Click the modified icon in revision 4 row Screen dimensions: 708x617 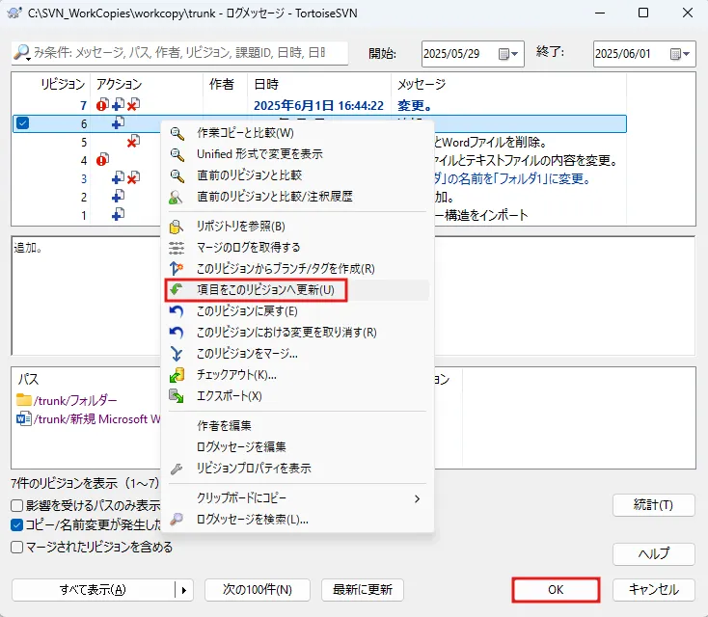102,160
